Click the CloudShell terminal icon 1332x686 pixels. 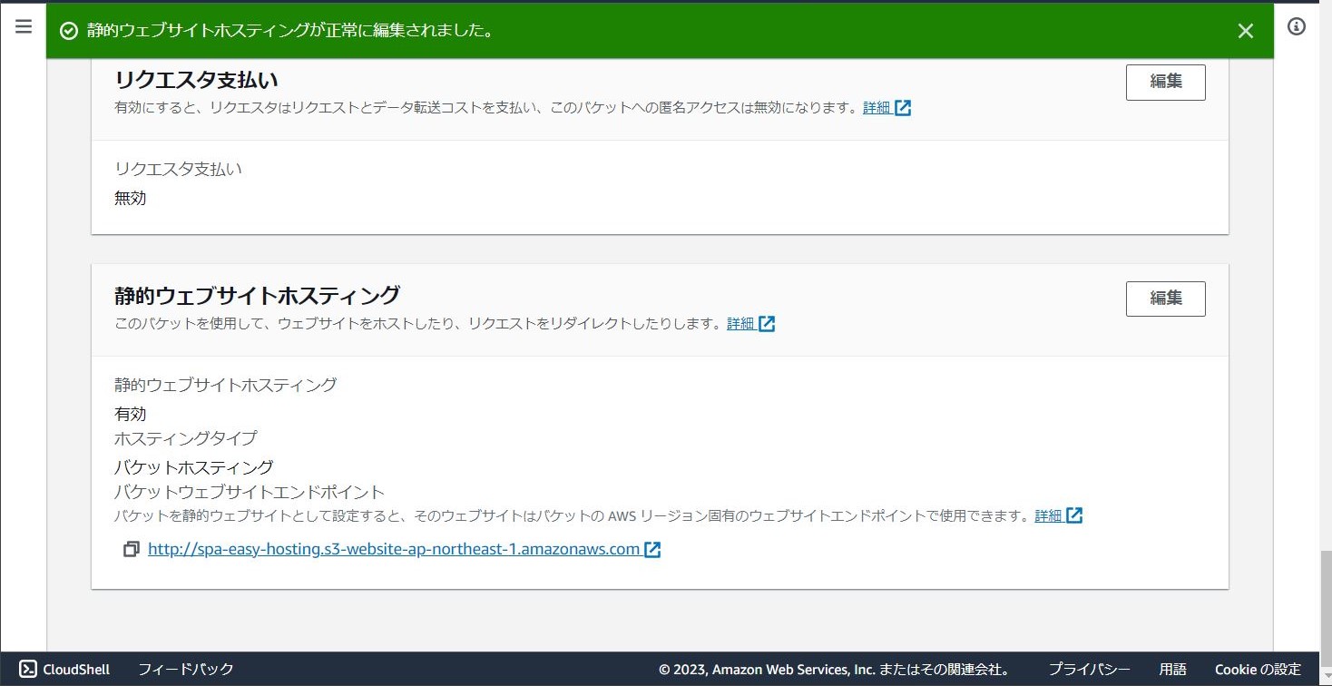point(28,669)
